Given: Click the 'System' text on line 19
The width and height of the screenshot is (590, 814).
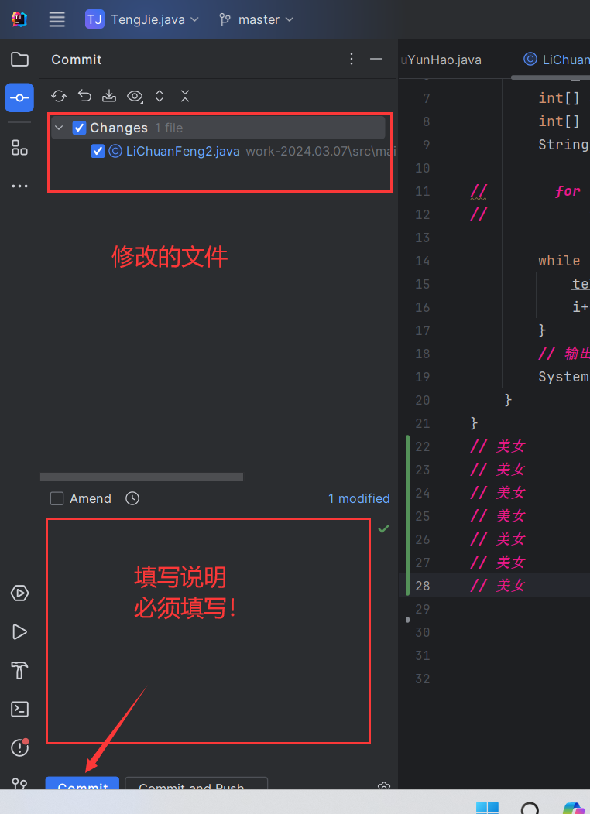Looking at the screenshot, I should tap(563, 376).
